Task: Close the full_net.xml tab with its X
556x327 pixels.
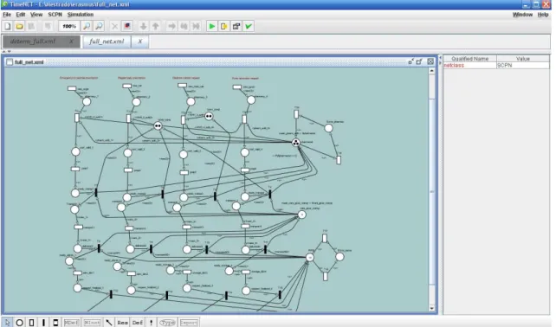Action: (139, 42)
